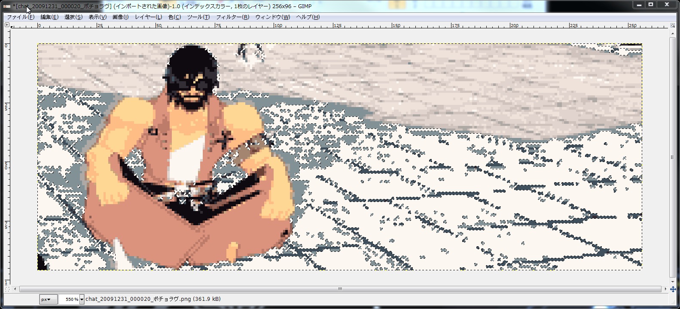Click the horizontal scrollbar right arrow

665,289
